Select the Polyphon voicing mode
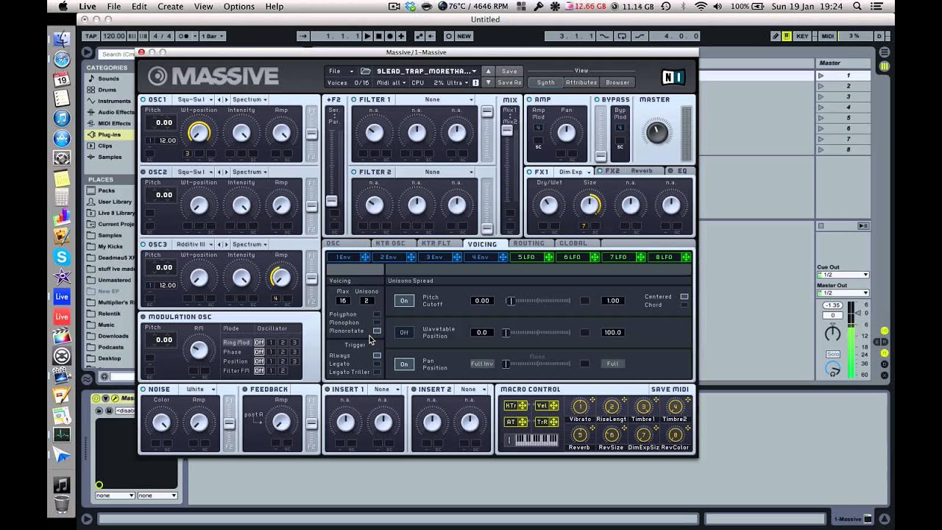 377,314
